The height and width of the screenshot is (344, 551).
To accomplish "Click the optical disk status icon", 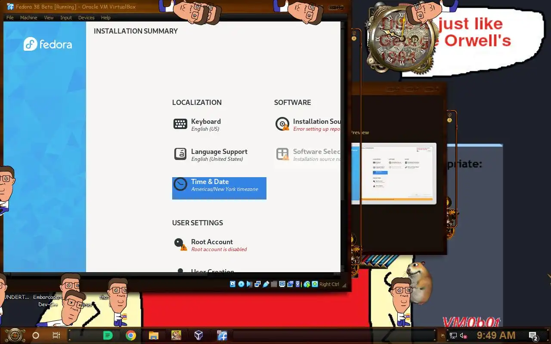I will point(241,284).
